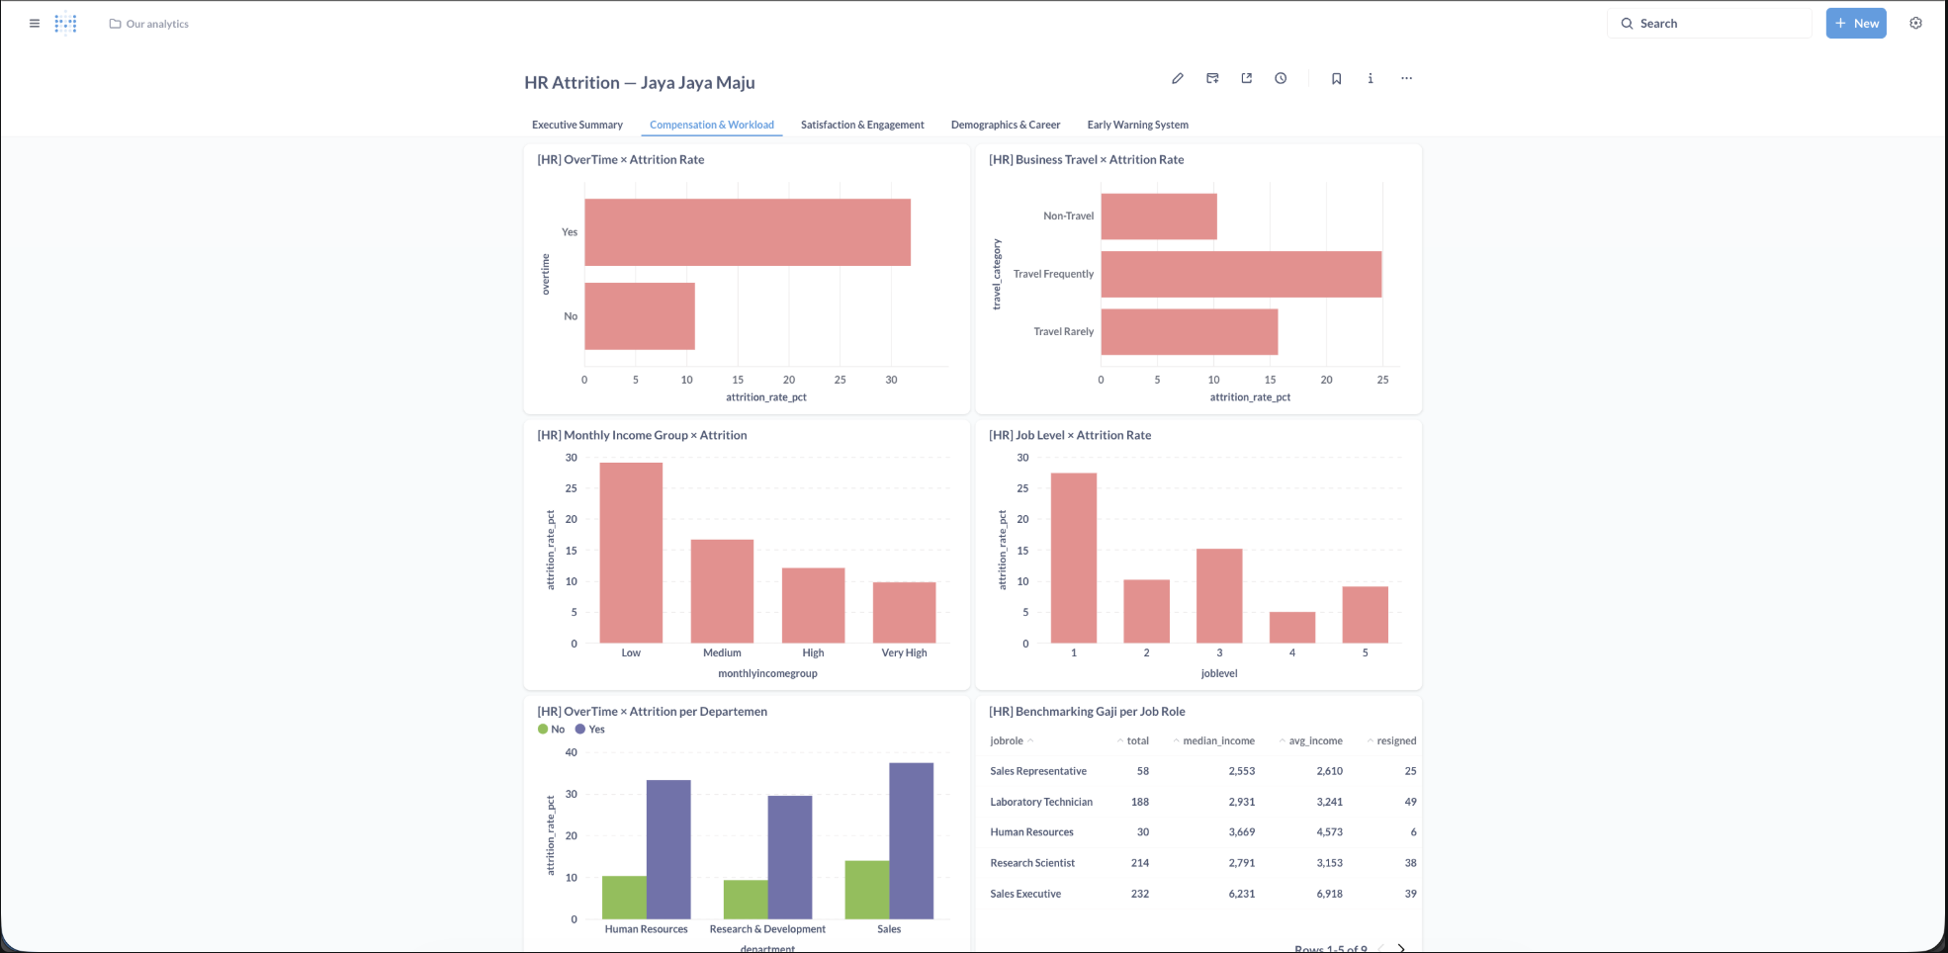Click the job level 1 bar

[x=1074, y=559]
